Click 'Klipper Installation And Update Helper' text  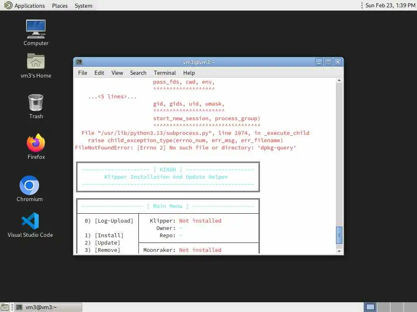pos(166,177)
